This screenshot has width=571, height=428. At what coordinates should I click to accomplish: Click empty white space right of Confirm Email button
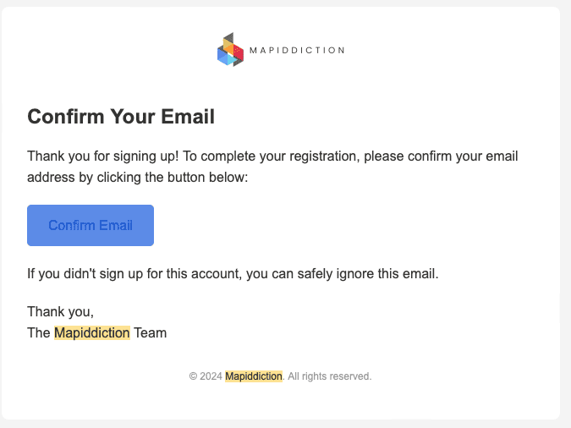click(x=338, y=226)
